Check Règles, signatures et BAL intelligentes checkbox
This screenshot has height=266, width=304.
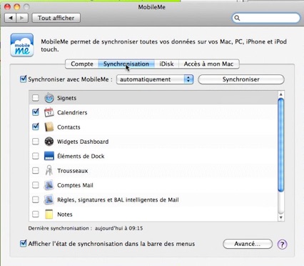[x=36, y=199]
